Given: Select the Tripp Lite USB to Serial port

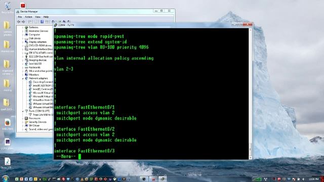Looking at the screenshot, I should [43, 115].
